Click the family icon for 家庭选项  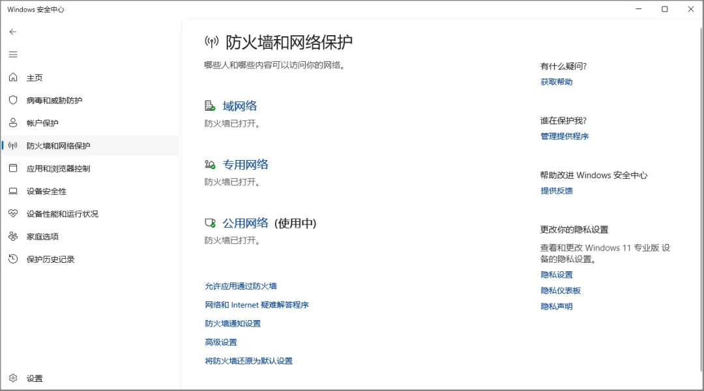pos(13,236)
